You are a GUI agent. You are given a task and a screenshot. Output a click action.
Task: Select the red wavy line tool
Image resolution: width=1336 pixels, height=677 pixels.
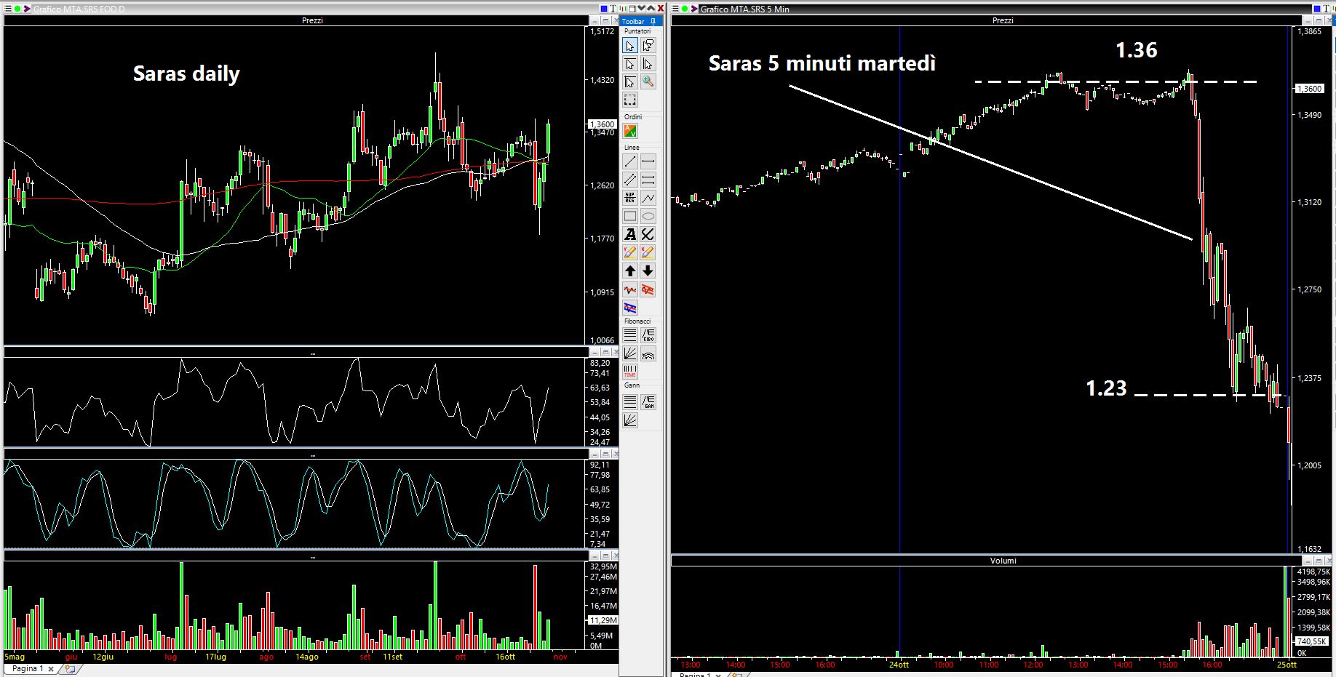(630, 290)
